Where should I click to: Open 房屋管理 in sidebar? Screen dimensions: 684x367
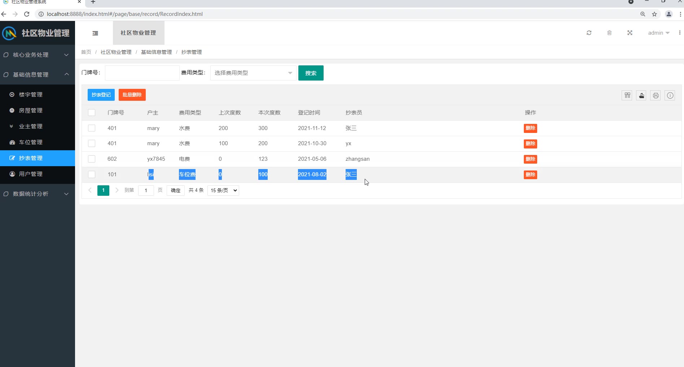point(38,111)
